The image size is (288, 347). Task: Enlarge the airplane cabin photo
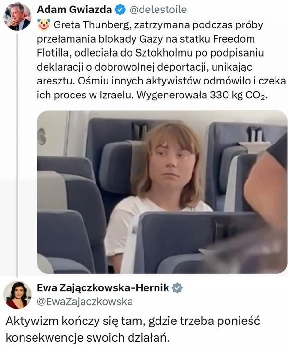[162, 192]
